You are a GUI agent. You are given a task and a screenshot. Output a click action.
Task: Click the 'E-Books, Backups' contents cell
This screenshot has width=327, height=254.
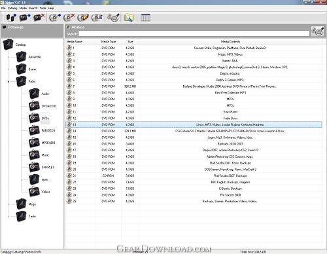(x=230, y=189)
